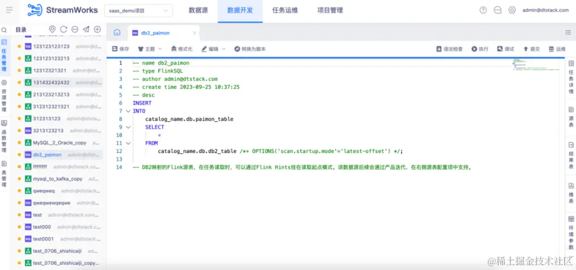Open 任务管理 in left sidebar

[4, 56]
